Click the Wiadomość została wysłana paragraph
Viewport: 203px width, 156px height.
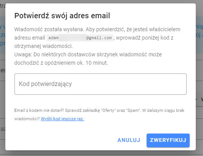pos(97,38)
